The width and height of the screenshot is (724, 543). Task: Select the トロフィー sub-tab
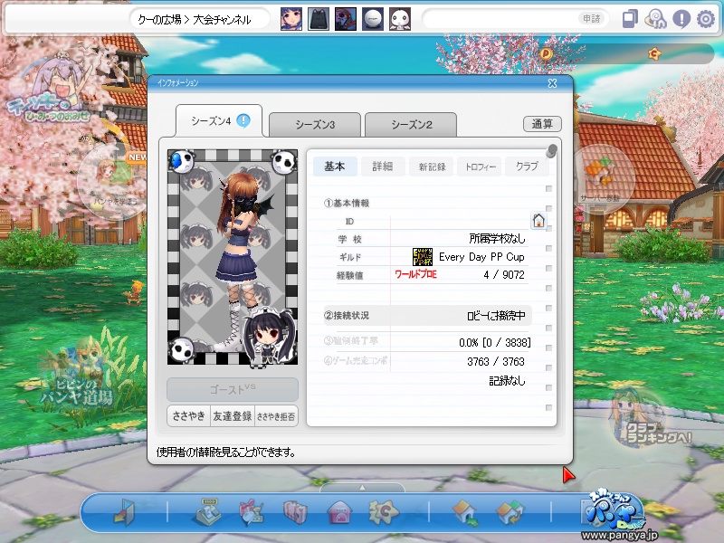click(x=480, y=167)
